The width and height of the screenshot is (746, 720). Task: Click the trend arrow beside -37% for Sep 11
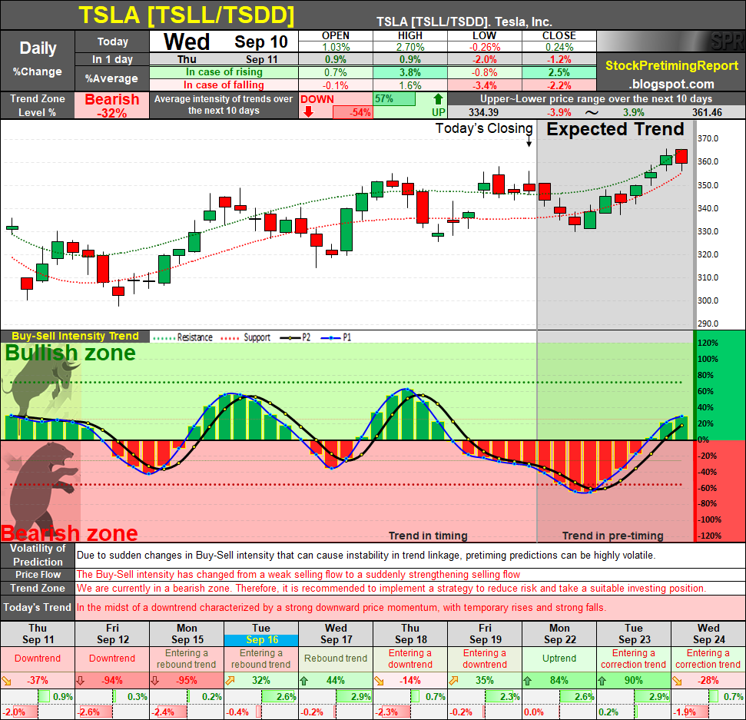click(x=6, y=681)
